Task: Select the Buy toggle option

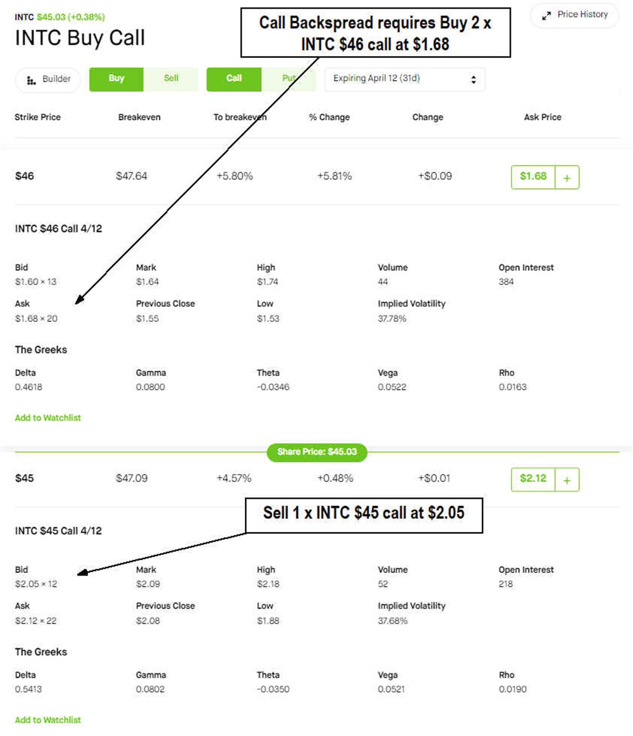Action: (116, 79)
